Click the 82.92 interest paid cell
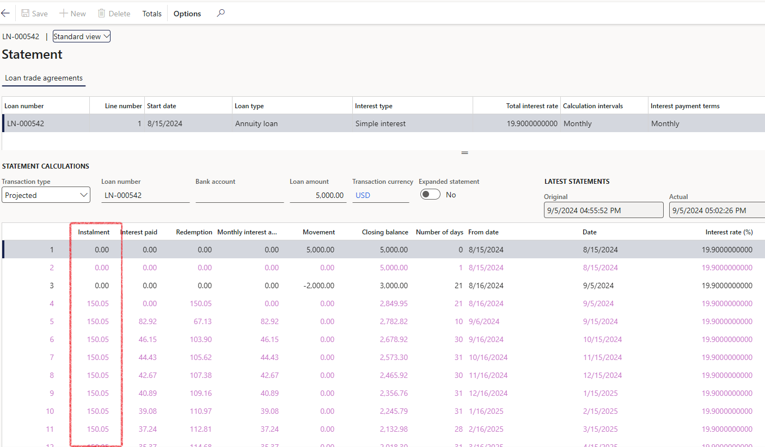This screenshot has height=447, width=765. click(x=147, y=321)
